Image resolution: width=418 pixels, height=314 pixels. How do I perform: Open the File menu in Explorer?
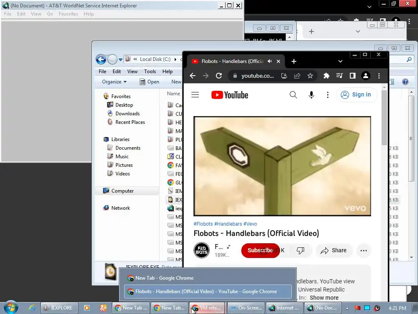click(102, 72)
